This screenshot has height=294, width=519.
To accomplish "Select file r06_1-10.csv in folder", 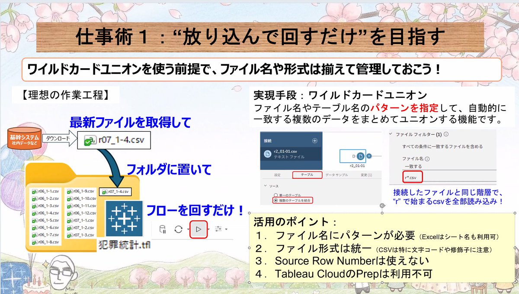I will click(x=81, y=199).
